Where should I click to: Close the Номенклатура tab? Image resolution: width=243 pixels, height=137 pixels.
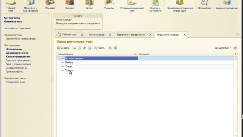coord(110,35)
